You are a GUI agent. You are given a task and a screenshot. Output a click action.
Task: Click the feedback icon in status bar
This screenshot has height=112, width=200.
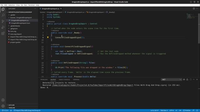pyautogui.click(x=193, y=110)
